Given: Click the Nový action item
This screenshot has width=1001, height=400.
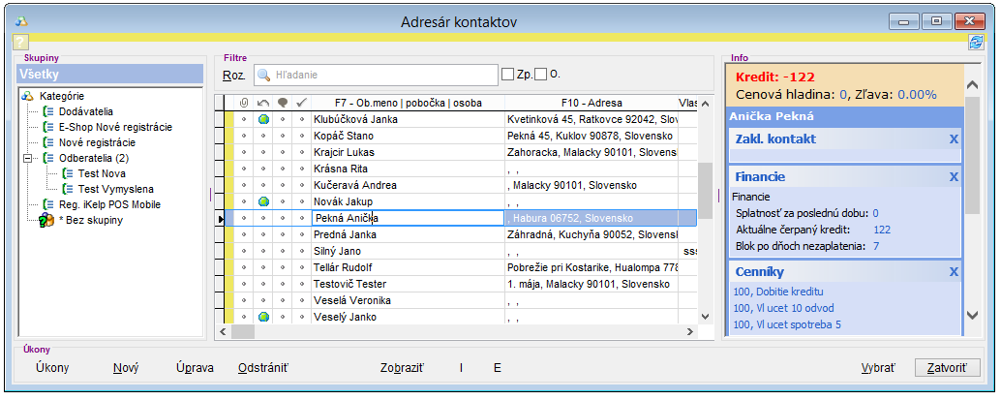Looking at the screenshot, I should pos(126,368).
